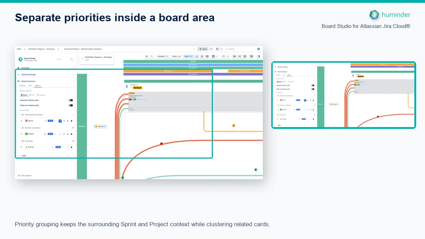Viewport: 425px width, 239px height.
Task: Click the hierarchy tree layout icon
Action: tap(202, 56)
